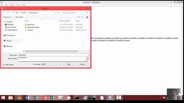Open the Organize dropdown menu
184x103 pixels.
click(7, 17)
